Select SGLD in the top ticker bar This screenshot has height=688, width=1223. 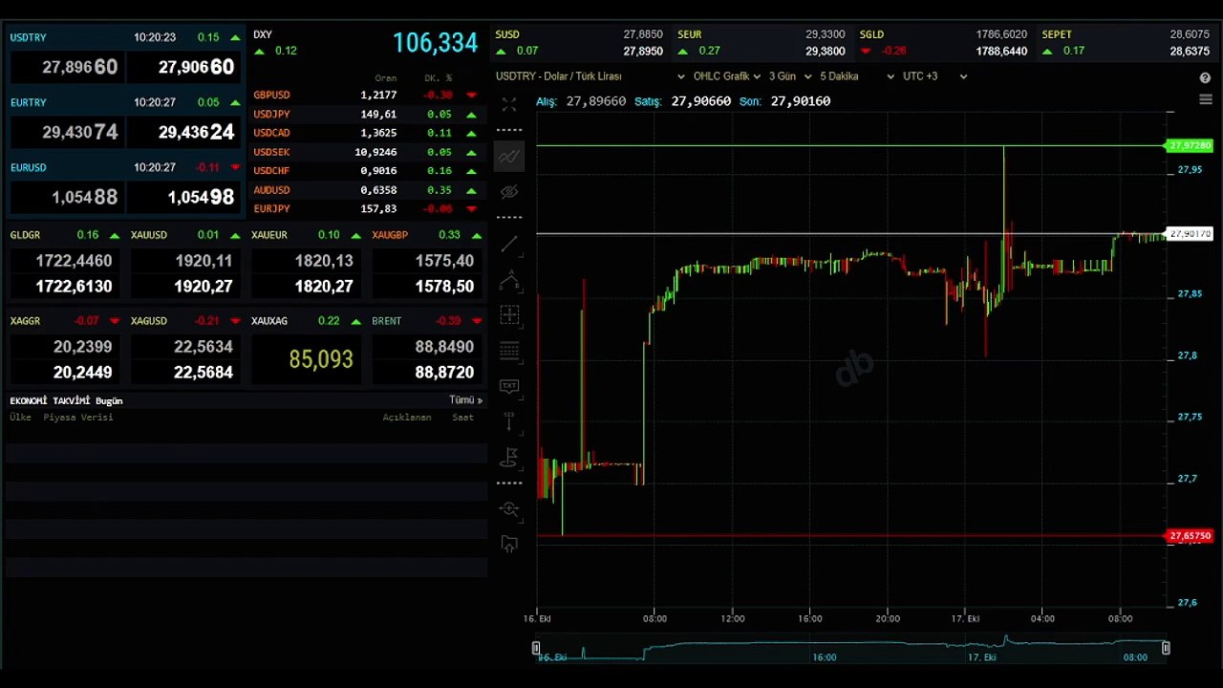point(943,43)
